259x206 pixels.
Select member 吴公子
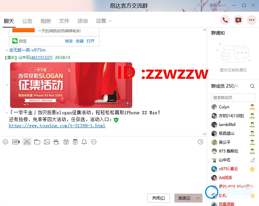pyautogui.click(x=233, y=142)
